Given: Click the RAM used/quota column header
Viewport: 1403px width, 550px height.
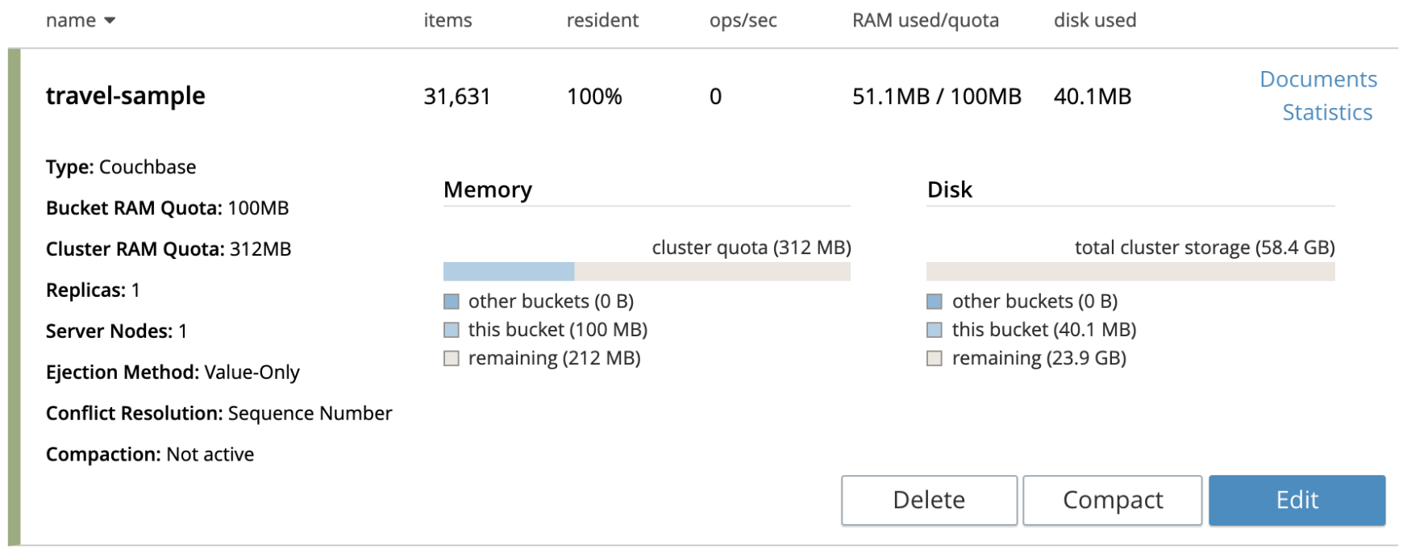Looking at the screenshot, I should coord(925,21).
